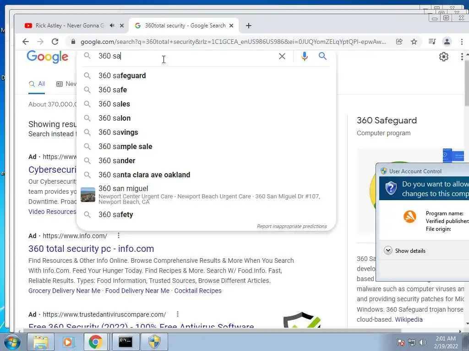Open the Chrome profile avatar
This screenshot has width=469, height=351.
[447, 42]
